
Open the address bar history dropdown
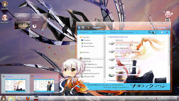coord(150,28)
